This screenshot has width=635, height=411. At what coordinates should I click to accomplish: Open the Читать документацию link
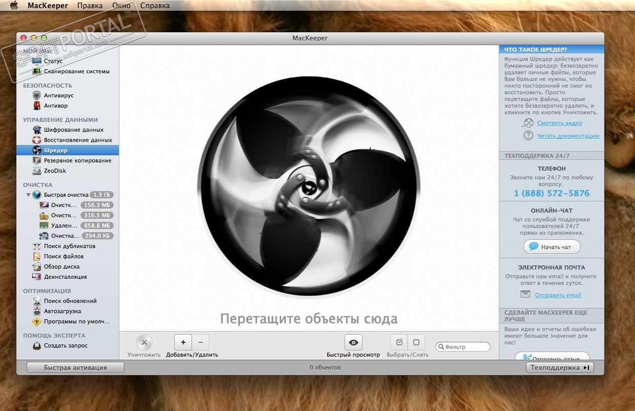[x=568, y=136]
